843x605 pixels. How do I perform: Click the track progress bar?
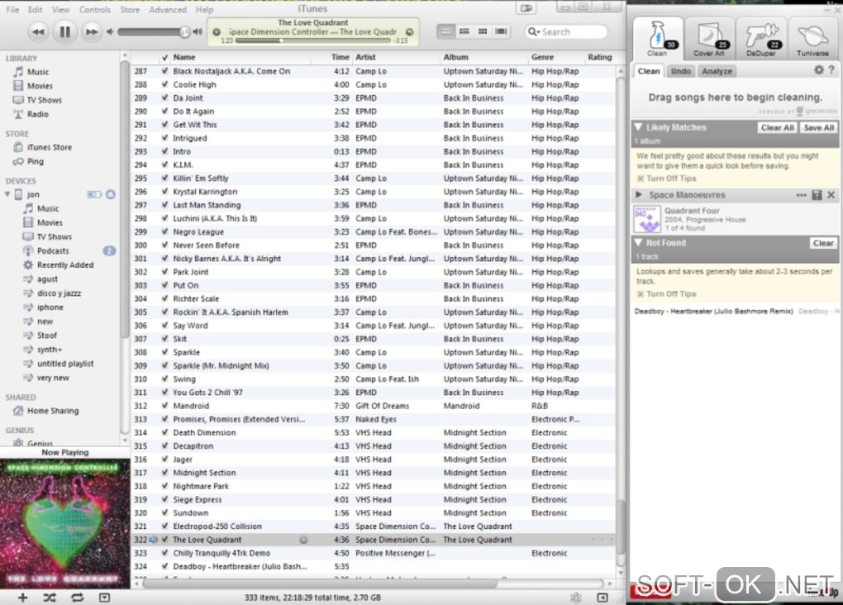coord(312,40)
